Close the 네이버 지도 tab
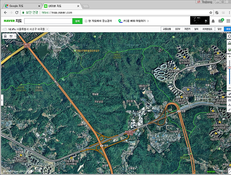 78,6
